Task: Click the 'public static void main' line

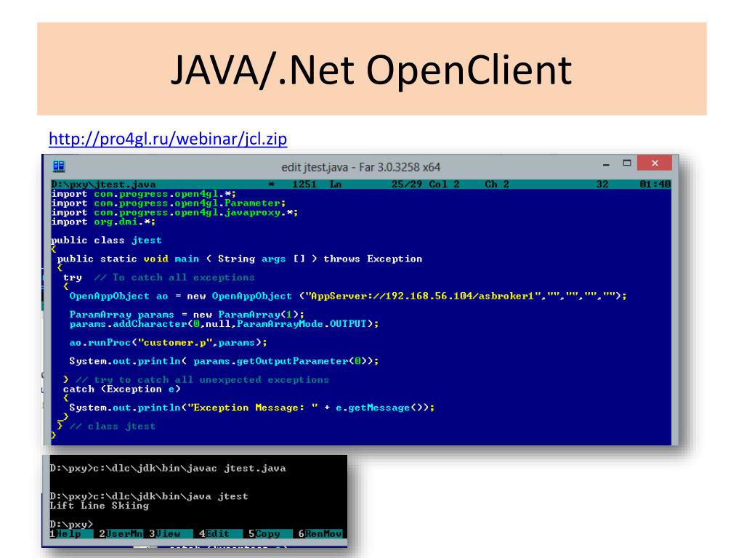Action: coord(240,259)
